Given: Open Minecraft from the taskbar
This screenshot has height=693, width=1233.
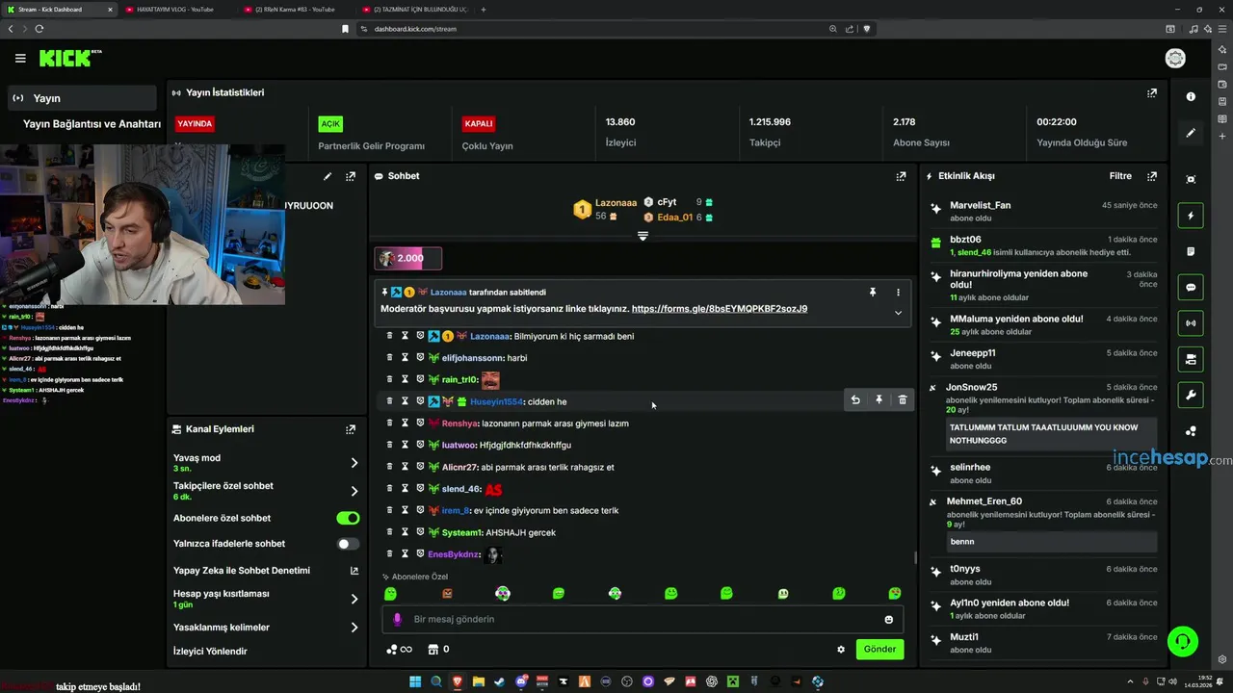Looking at the screenshot, I should pyautogui.click(x=733, y=681).
